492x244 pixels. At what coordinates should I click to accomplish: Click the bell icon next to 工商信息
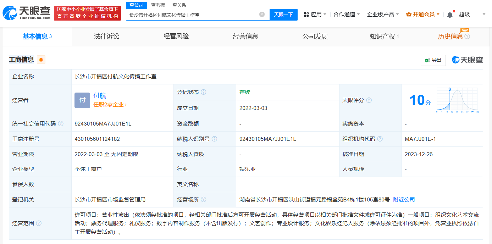(x=41, y=60)
